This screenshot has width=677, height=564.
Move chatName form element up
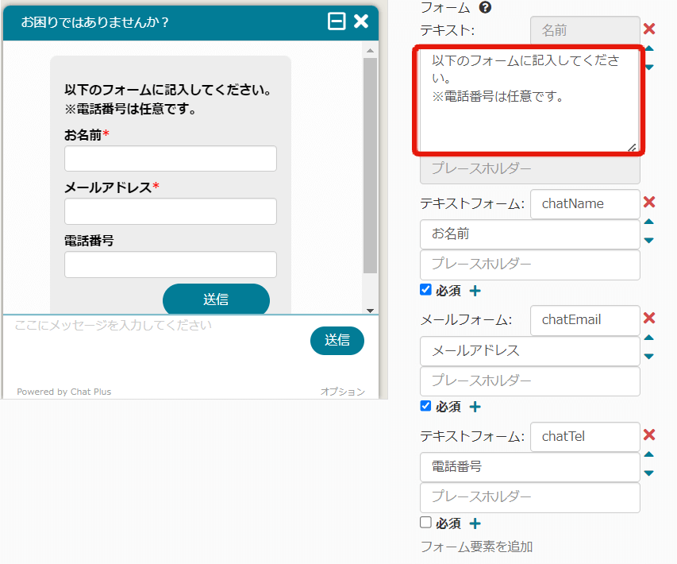click(649, 222)
